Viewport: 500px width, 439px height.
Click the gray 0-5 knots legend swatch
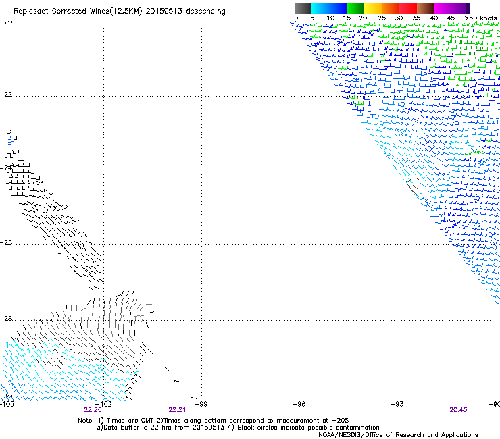coord(303,8)
